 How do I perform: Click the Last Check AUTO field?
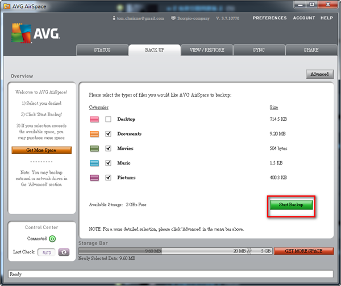[x=47, y=252]
